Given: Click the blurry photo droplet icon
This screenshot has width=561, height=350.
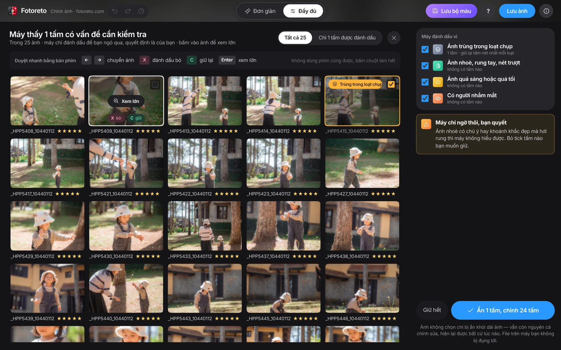Looking at the screenshot, I should 438,66.
